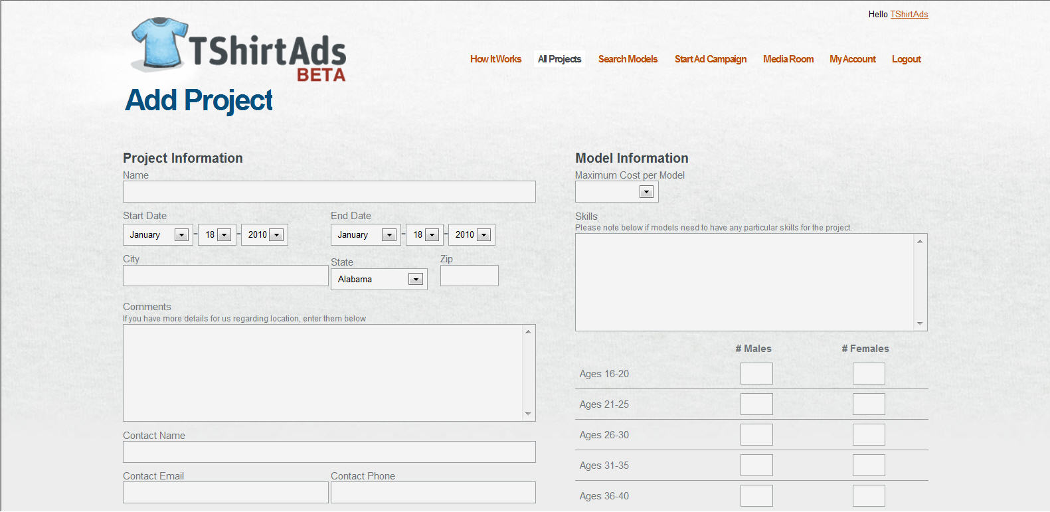Go to My Account
Viewport: 1050px width, 512px height.
point(852,59)
